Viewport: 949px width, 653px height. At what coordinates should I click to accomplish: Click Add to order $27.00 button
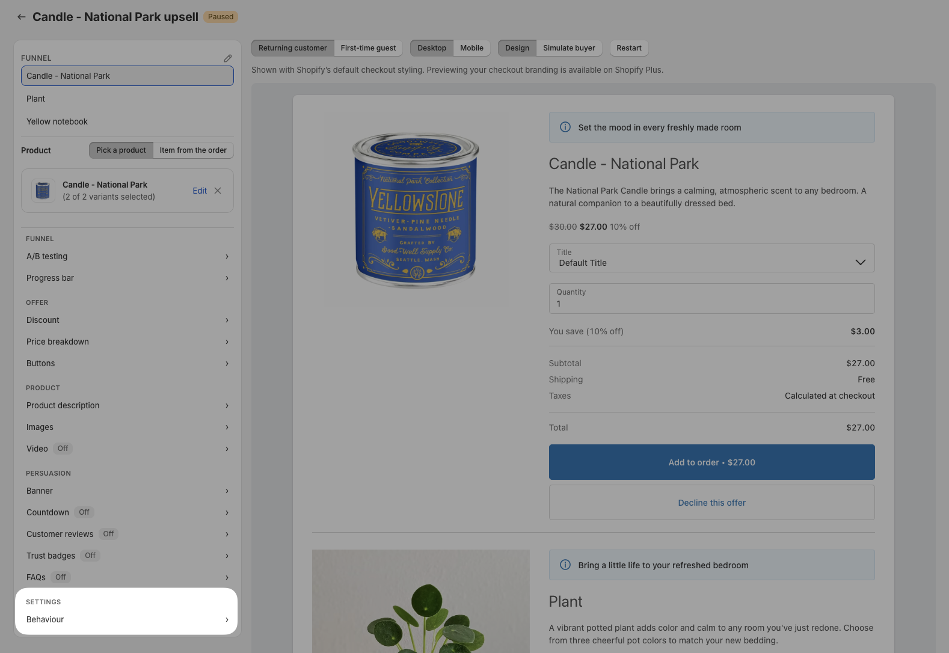711,462
